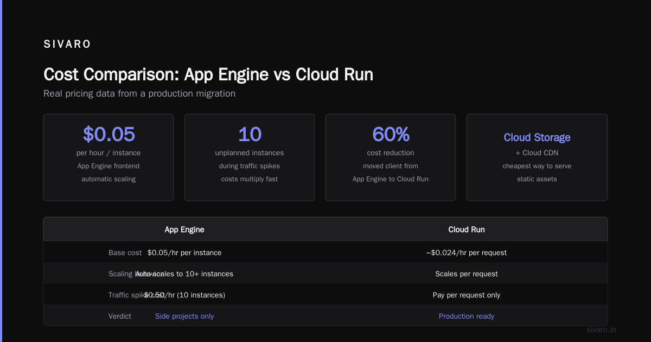Click 'unplanned instances' label
651x342 pixels.
tap(250, 153)
